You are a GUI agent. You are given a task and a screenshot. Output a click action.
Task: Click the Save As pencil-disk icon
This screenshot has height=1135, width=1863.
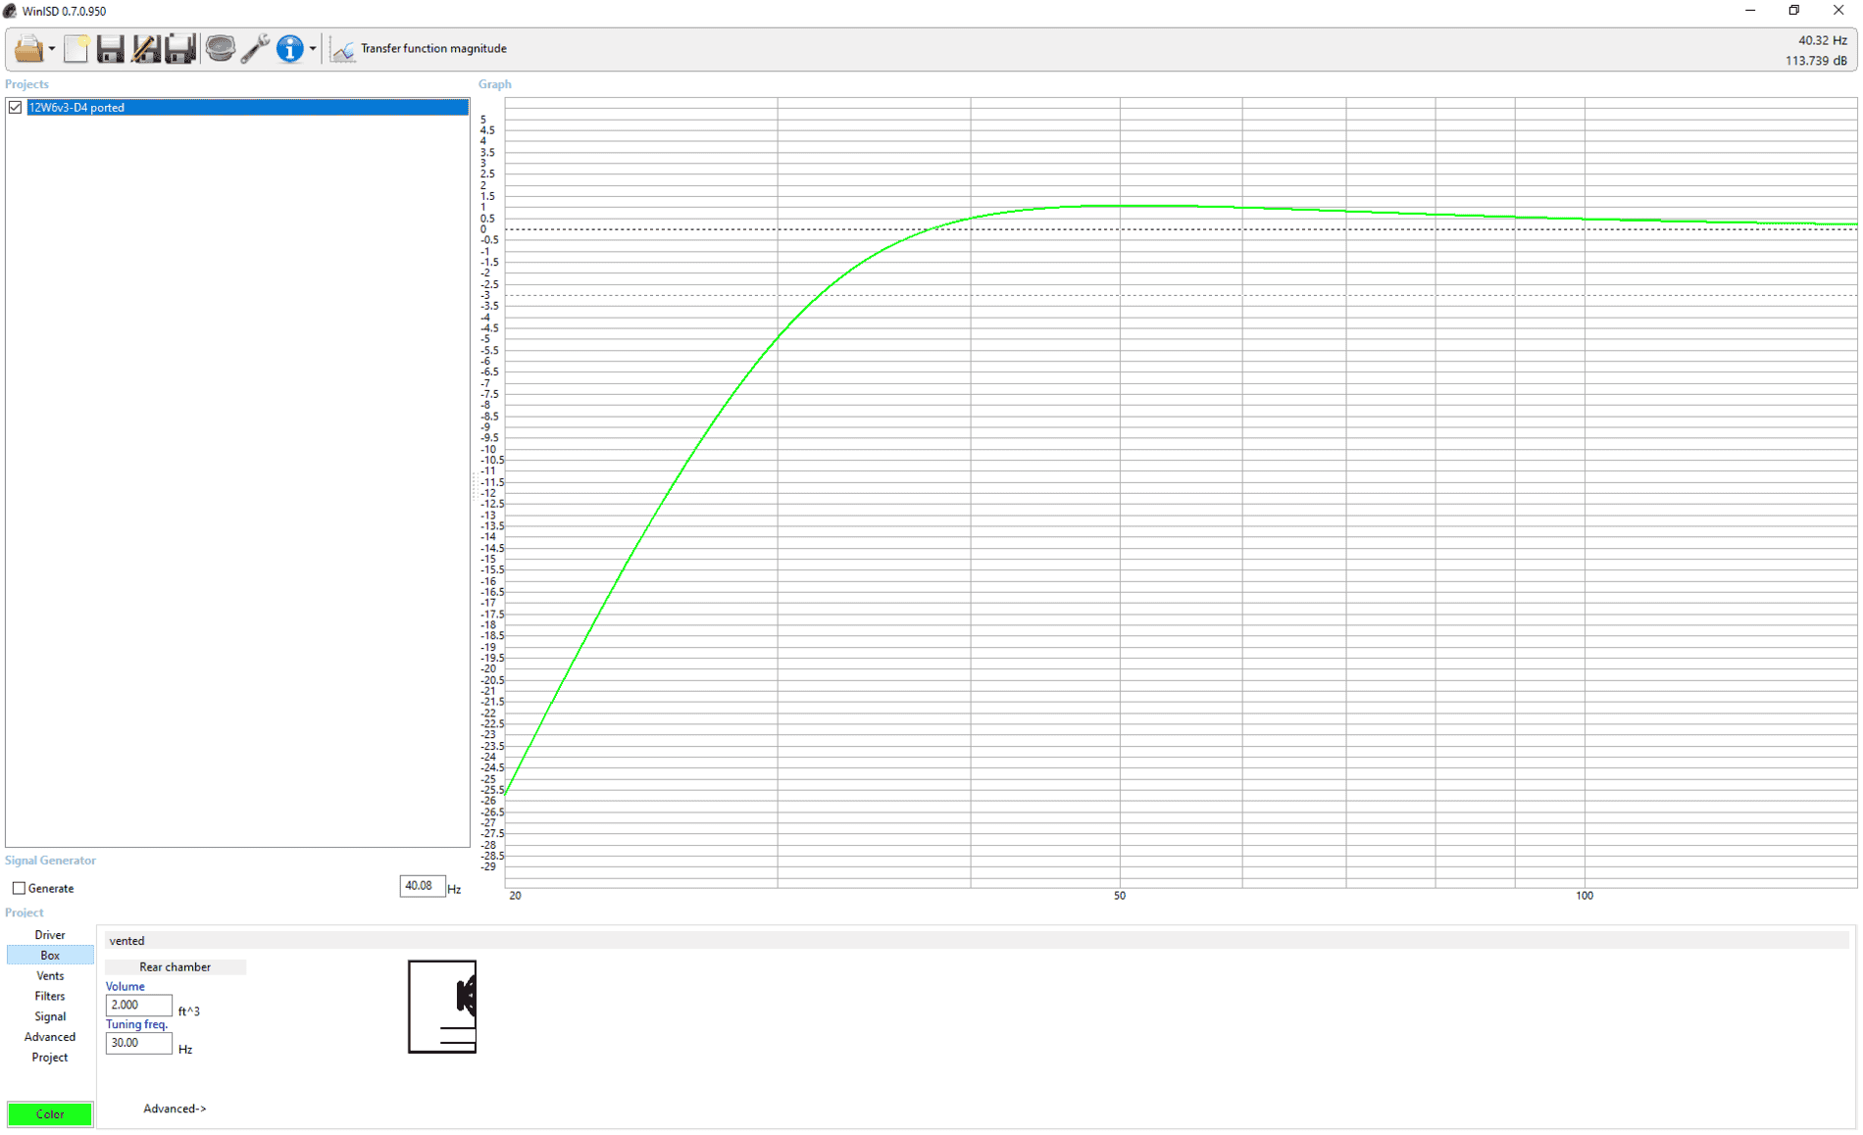tap(145, 48)
